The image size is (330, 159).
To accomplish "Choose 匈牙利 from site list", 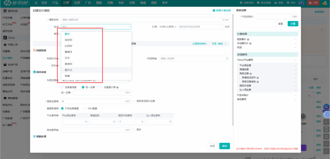I will pos(96,40).
